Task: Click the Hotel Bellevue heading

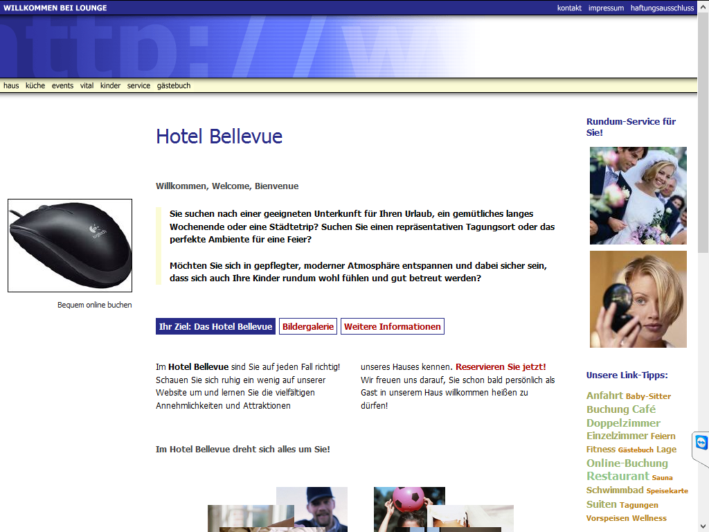Action: coord(219,136)
